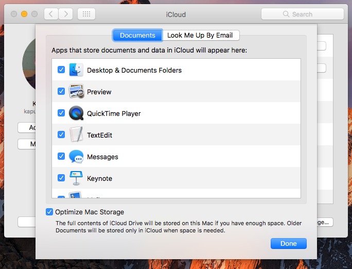Image resolution: width=352 pixels, height=269 pixels.
Task: Uncheck Desktop & Documents Folders checkbox
Action: pos(61,70)
